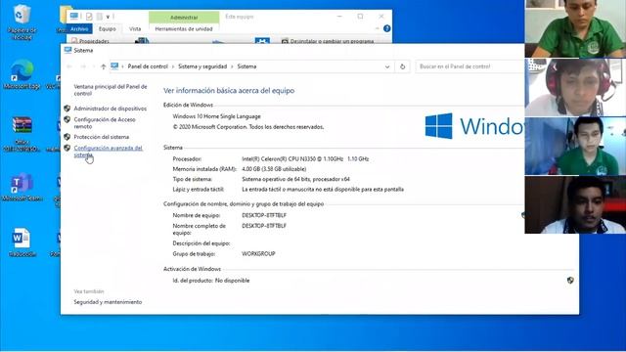Click shield icon beside Configuración de Acceso remoto

pos(67,119)
